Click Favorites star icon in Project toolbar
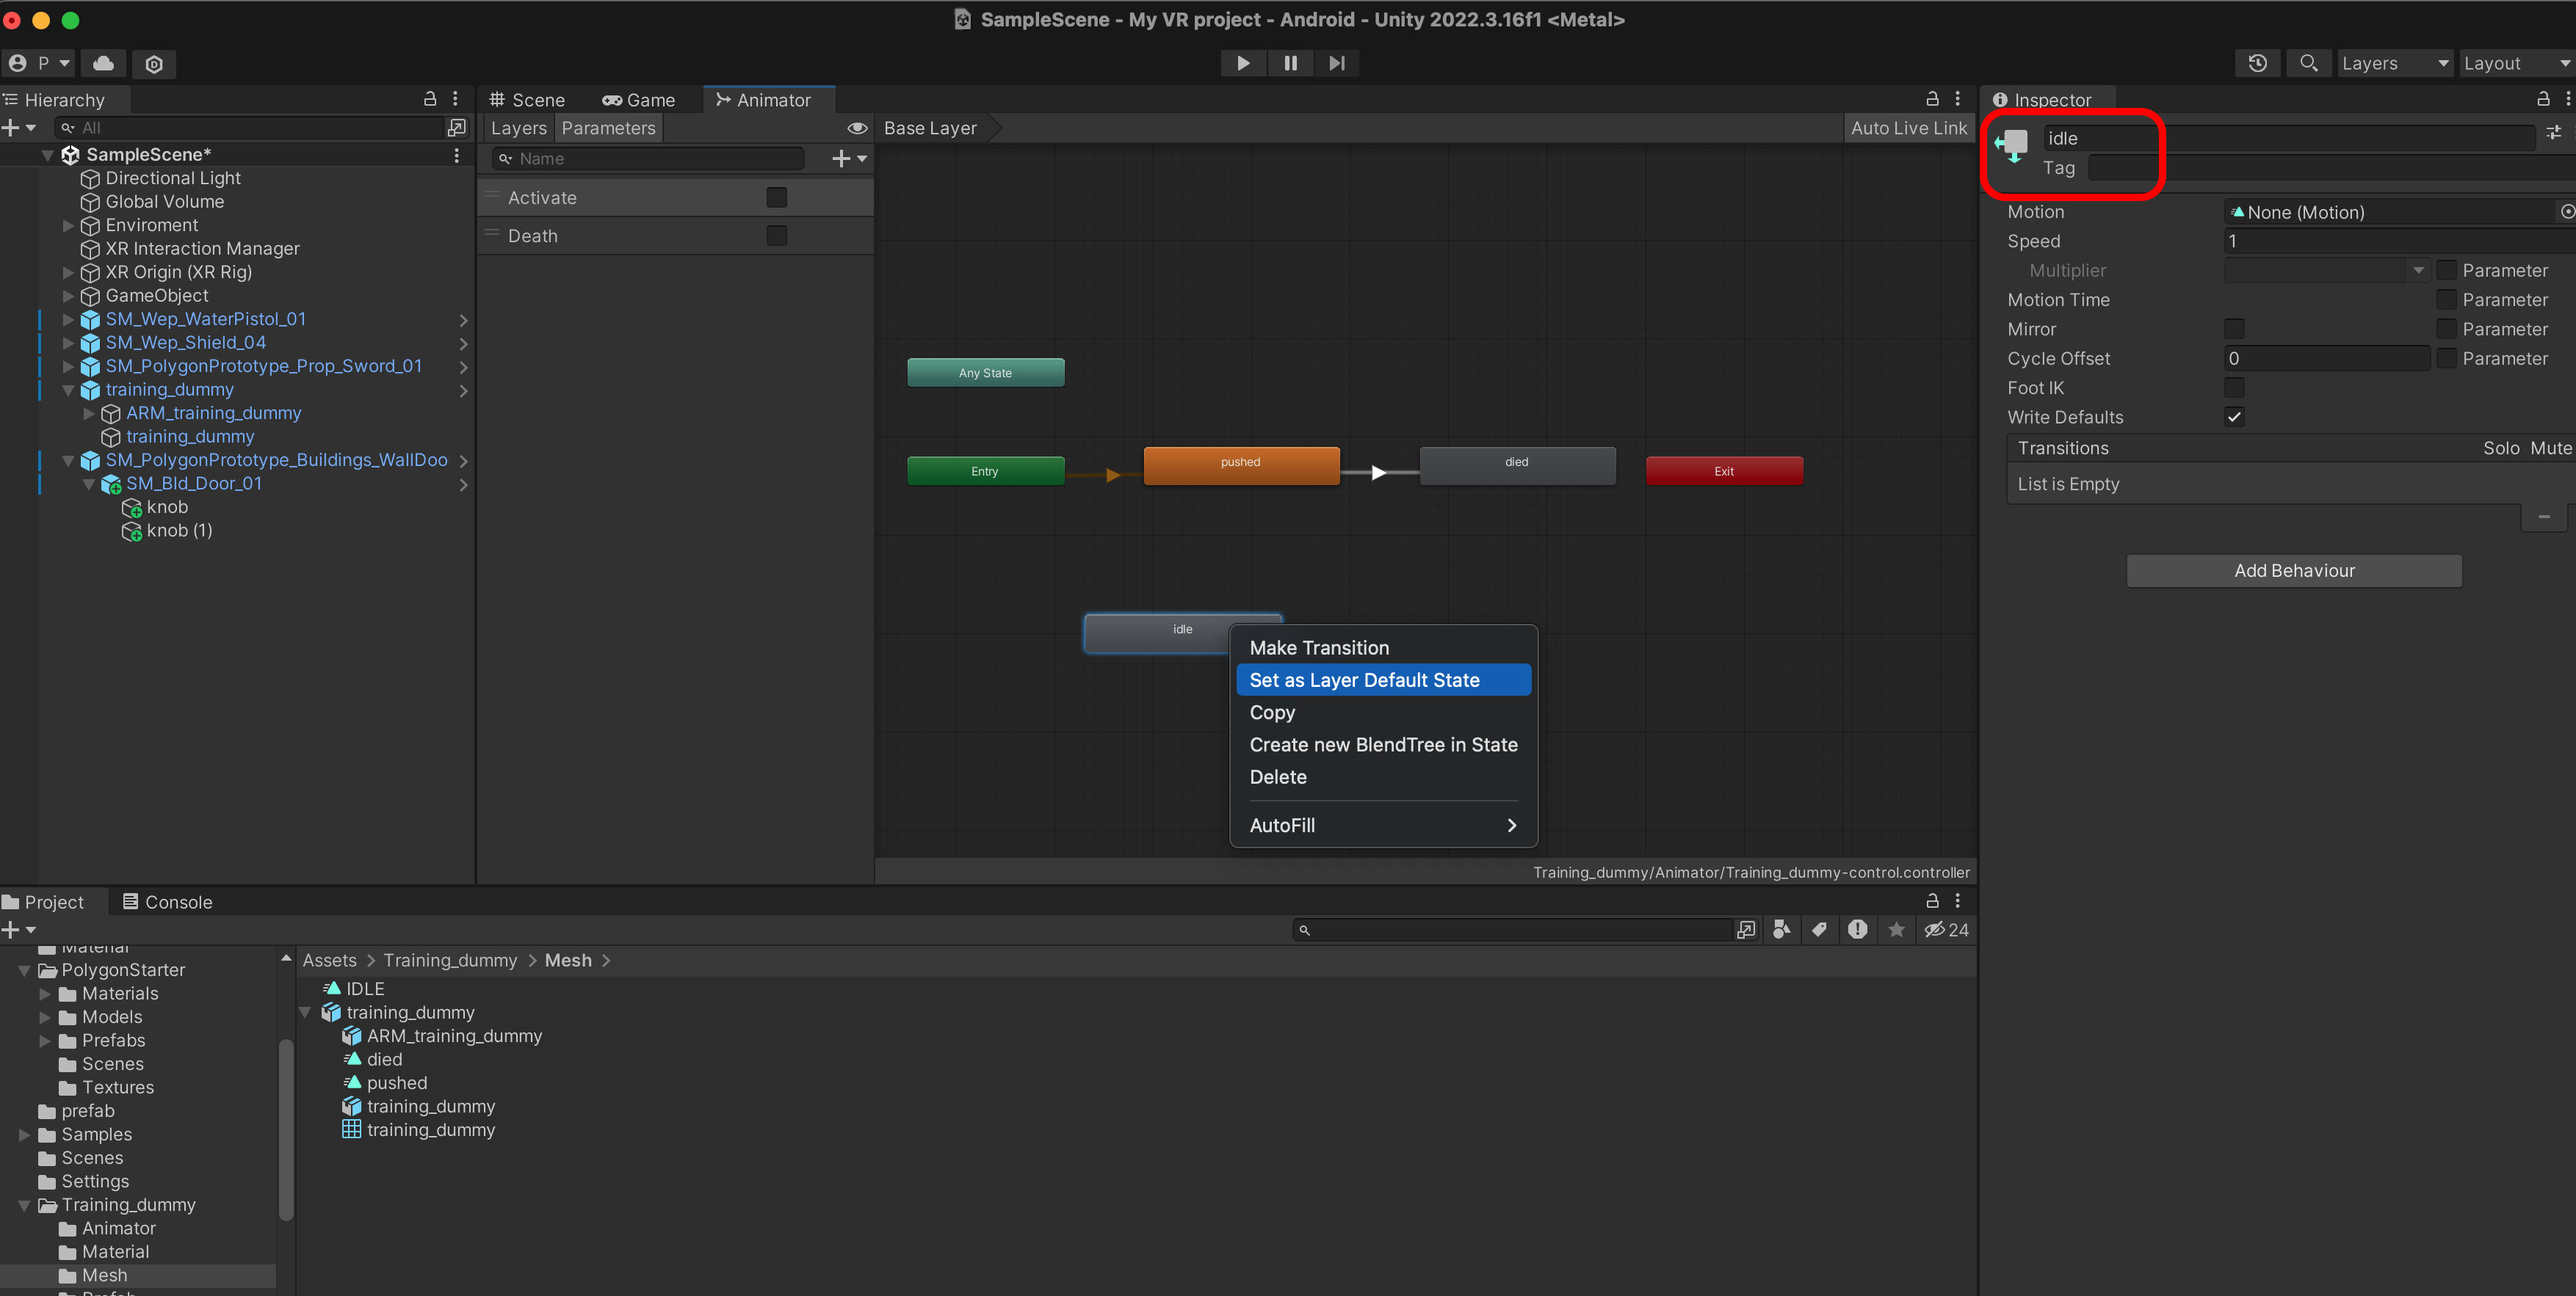 (x=1896, y=929)
